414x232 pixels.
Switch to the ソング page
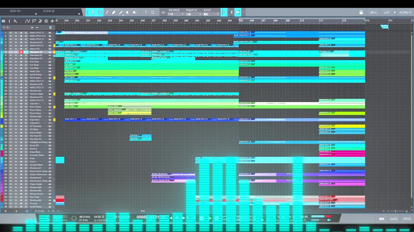point(387,13)
